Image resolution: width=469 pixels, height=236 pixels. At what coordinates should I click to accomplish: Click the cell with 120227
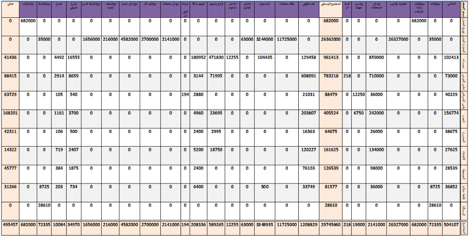tap(308, 155)
